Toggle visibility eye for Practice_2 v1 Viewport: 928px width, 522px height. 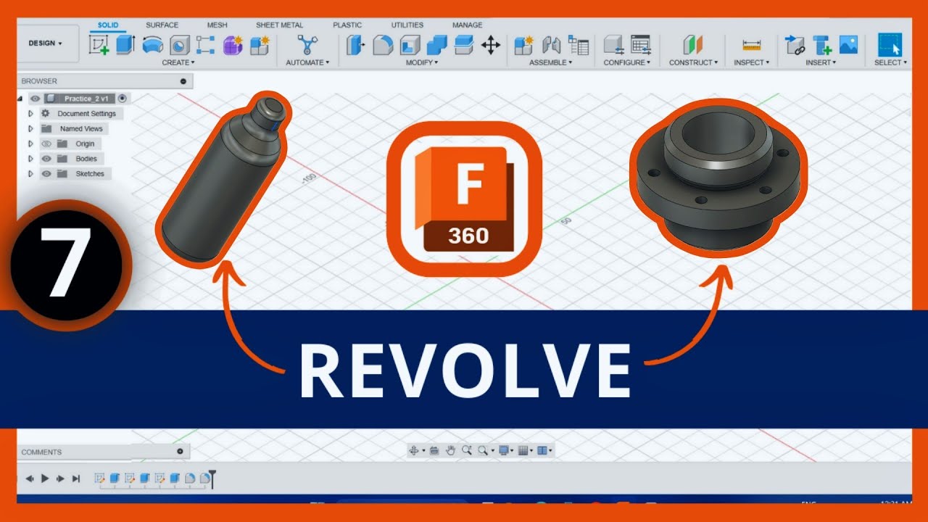(x=34, y=99)
